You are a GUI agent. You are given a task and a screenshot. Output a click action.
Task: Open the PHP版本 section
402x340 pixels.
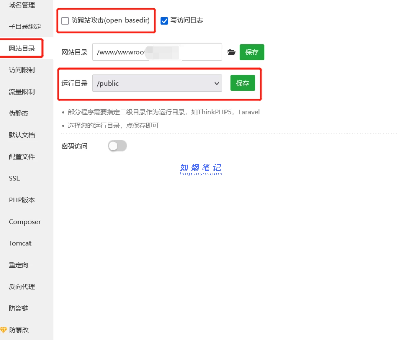(x=22, y=200)
